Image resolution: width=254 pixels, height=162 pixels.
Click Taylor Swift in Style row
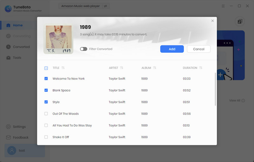tap(117, 102)
